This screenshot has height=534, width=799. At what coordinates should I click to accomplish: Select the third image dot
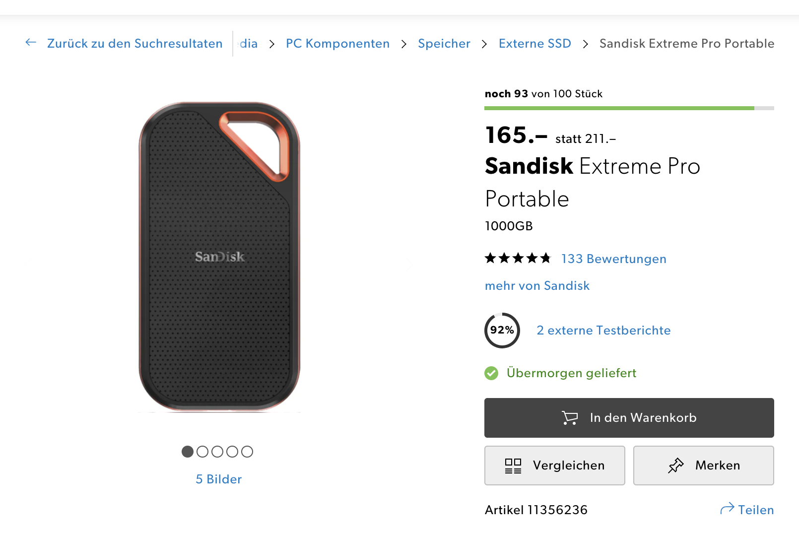(x=217, y=452)
